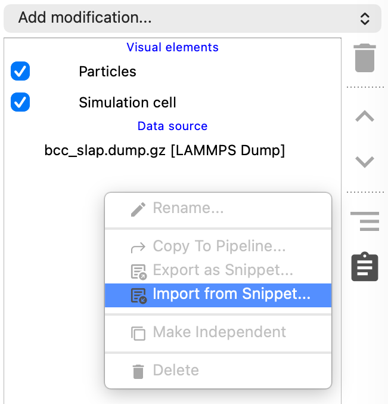388x404 pixels.
Task: Select the bcc_slap.dump.gz data source
Action: coord(164,151)
